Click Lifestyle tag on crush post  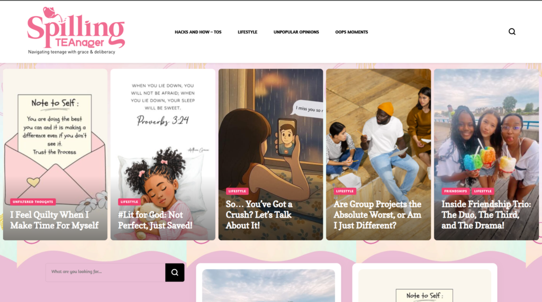click(x=237, y=191)
